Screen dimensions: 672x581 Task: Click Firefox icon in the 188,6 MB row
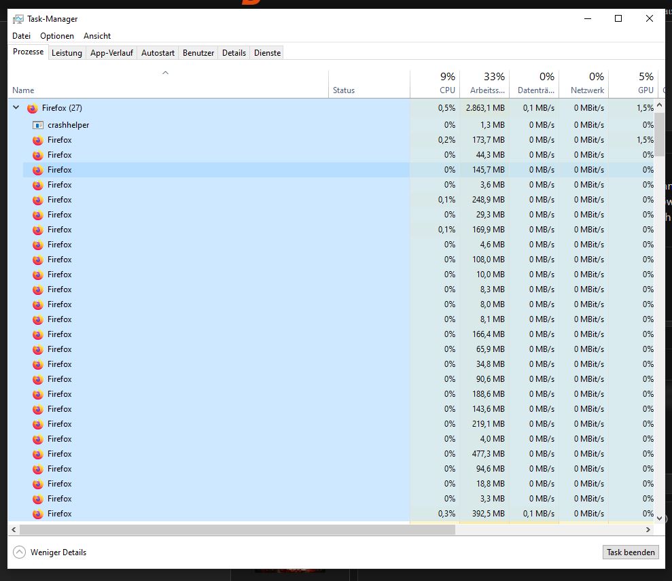(x=38, y=394)
